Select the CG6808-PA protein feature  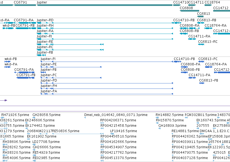pos(184,67)
